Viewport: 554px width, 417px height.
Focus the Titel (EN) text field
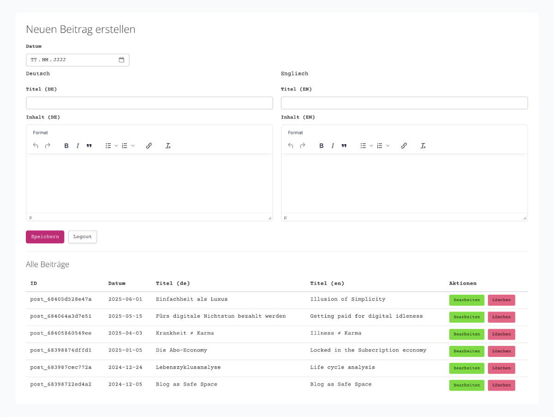pyautogui.click(x=404, y=103)
